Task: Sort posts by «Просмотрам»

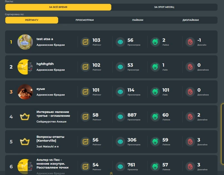Action: click(x=85, y=20)
